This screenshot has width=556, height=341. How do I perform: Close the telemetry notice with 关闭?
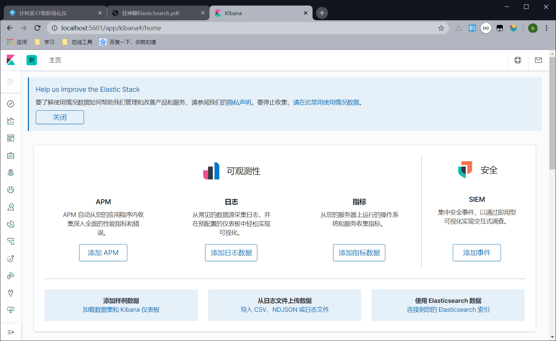tap(60, 117)
